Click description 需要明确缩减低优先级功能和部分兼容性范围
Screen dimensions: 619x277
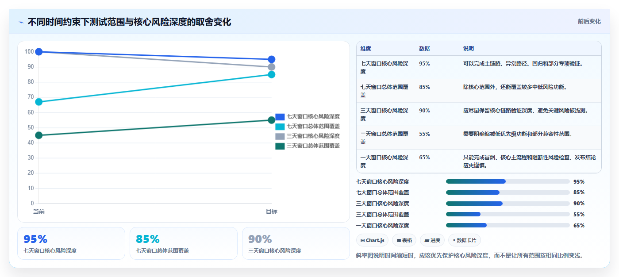[518, 134]
